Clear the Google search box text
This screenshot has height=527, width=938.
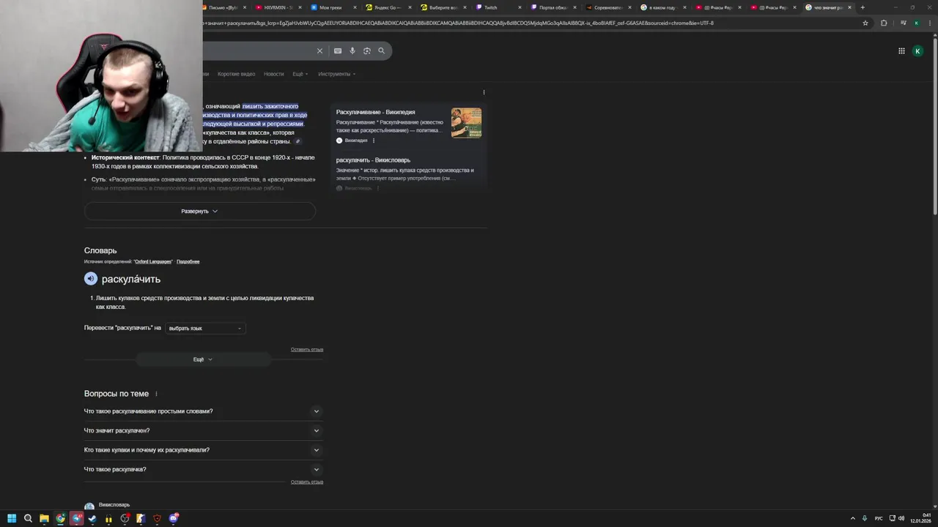point(320,51)
